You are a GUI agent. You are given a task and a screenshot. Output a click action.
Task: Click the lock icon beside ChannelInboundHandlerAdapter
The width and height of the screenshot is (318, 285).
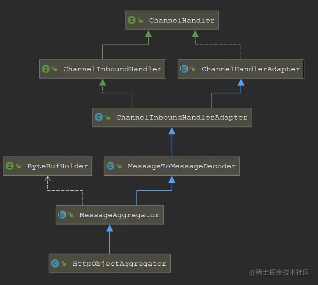pos(107,117)
